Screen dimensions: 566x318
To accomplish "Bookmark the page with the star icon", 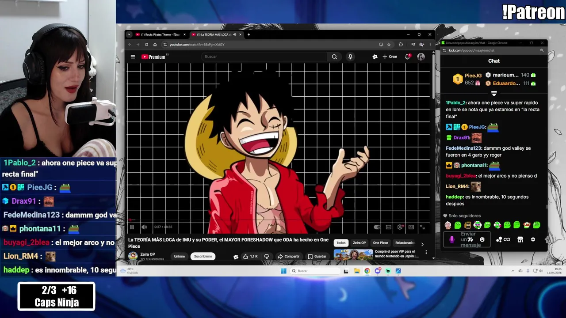I will (389, 44).
